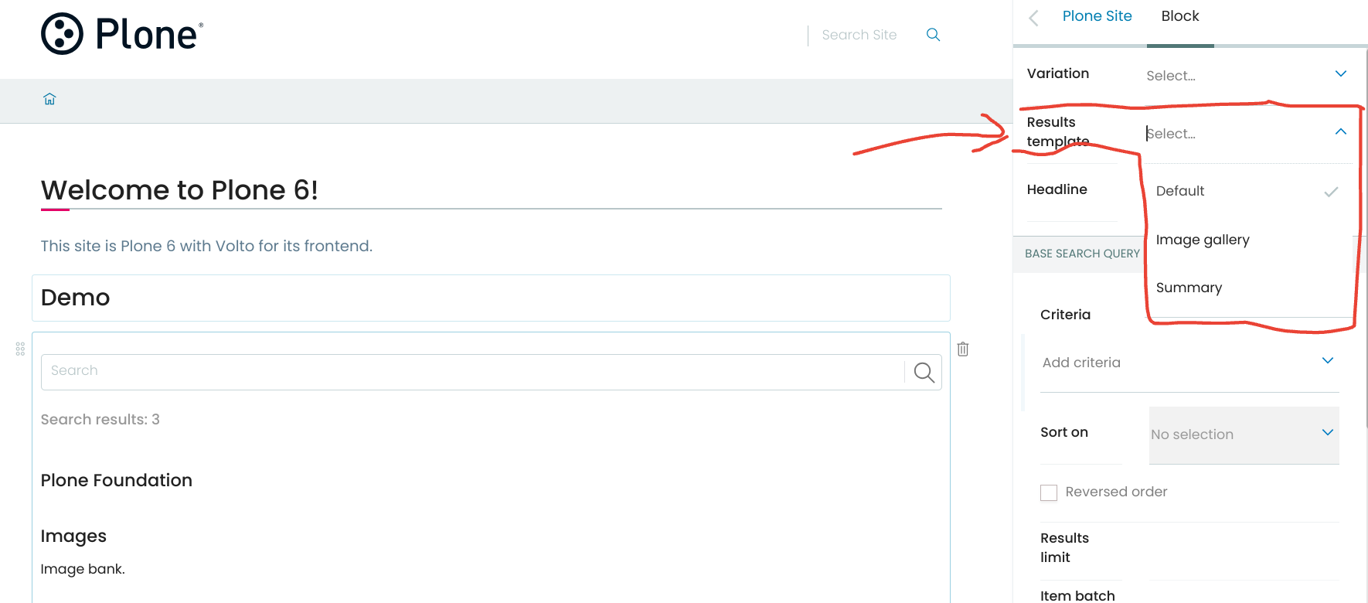Viewport: 1368px width, 603px height.
Task: Click the Search results: 3 text
Action: point(100,420)
